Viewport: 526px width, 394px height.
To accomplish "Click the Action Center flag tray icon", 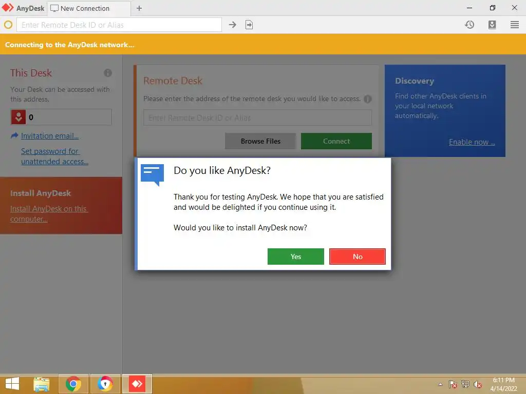I will click(453, 384).
